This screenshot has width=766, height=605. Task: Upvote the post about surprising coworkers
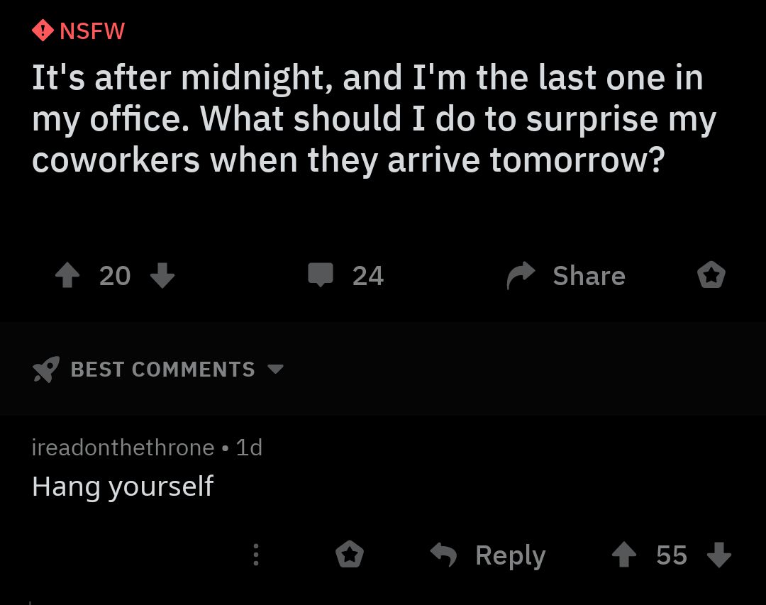click(x=67, y=275)
